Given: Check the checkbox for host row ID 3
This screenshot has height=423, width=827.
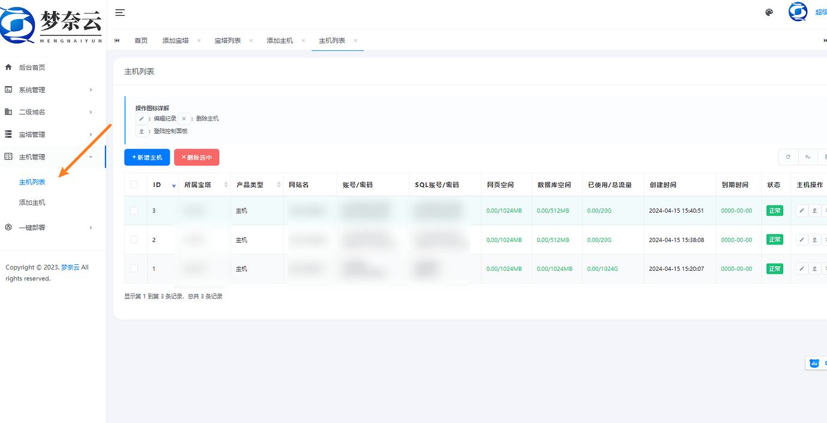Looking at the screenshot, I should click(134, 211).
